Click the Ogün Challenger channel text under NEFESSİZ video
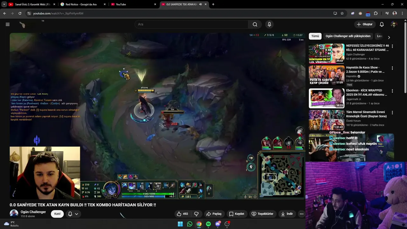This screenshot has width=407, height=229. click(355, 54)
